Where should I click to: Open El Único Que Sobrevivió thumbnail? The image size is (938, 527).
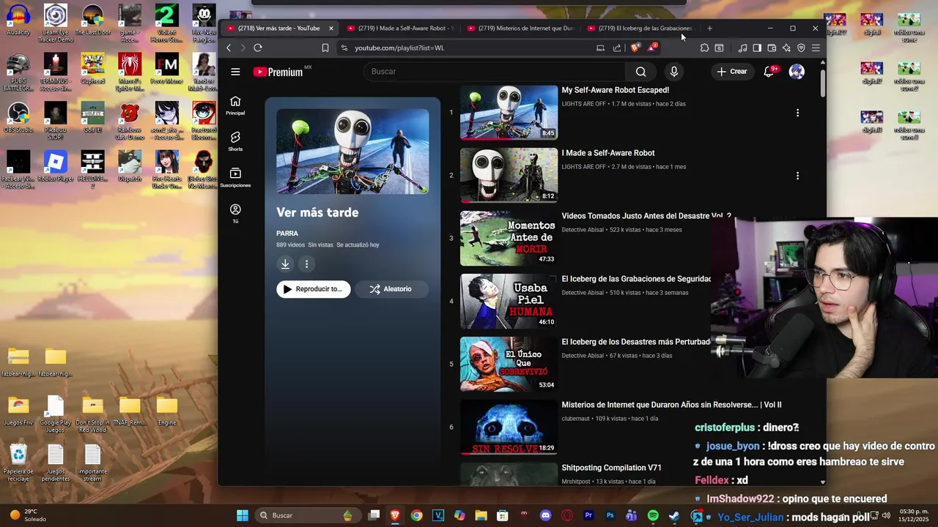coord(509,365)
